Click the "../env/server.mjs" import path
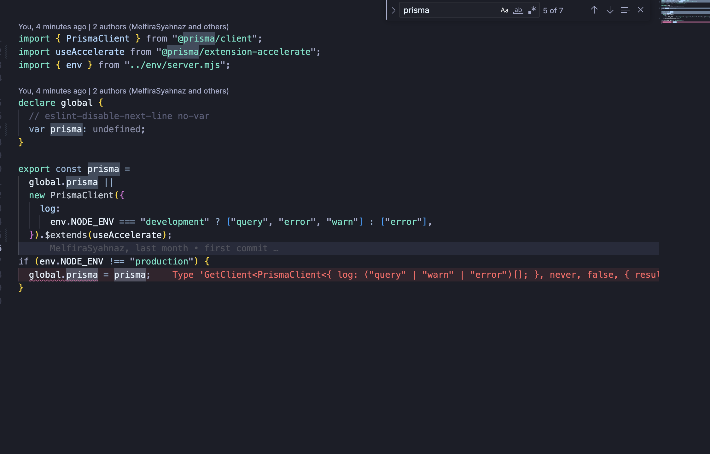Image resolution: width=710 pixels, height=454 pixels. (x=175, y=65)
